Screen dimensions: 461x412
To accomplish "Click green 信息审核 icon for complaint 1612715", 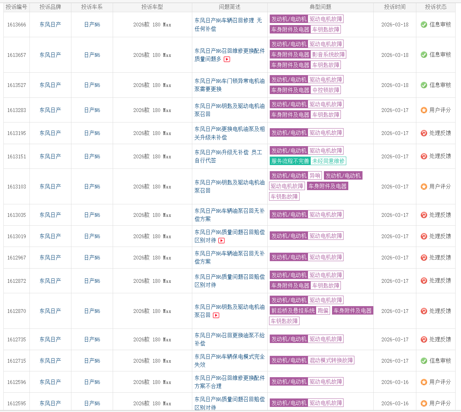I will (x=424, y=361).
